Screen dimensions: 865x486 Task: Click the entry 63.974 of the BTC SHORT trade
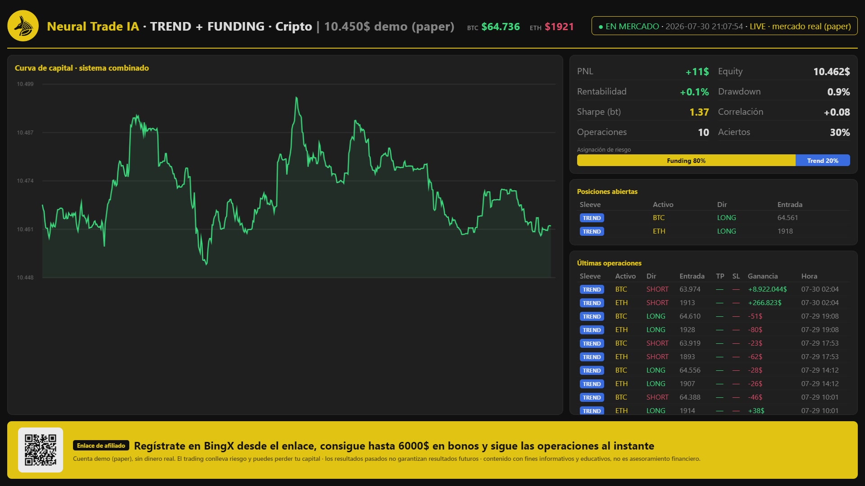690,289
